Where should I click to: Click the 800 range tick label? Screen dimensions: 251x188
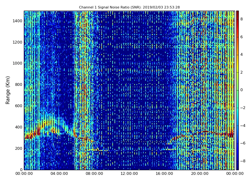point(19,85)
